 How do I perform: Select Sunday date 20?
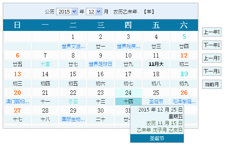click(17, 93)
